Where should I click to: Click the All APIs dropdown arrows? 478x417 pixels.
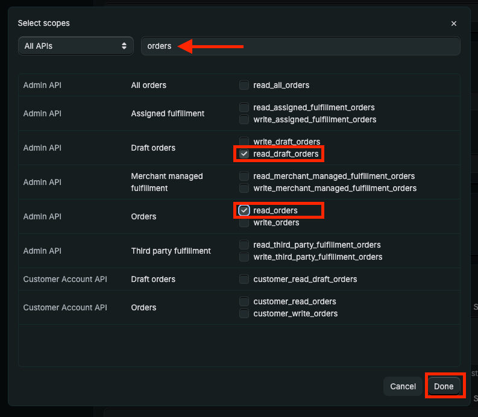[x=124, y=46]
